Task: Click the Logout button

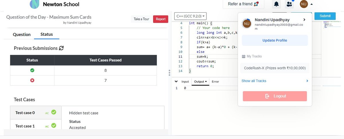Action: 275,96
